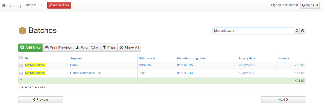Open the Admin Area
Screen dimensions: 324x112
[x=59, y=5]
